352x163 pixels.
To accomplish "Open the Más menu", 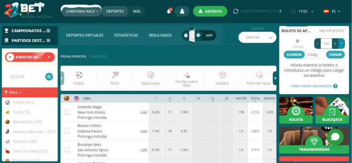I will tap(137, 11).
